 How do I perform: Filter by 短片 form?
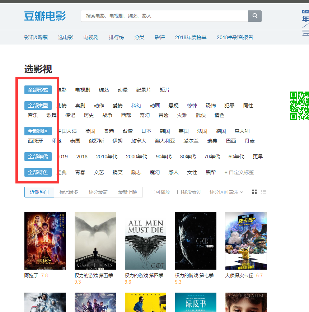click(165, 90)
